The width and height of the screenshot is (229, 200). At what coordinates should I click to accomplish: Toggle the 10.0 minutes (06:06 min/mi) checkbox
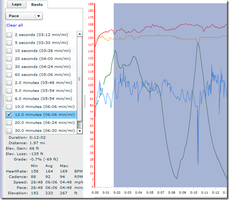pyautogui.click(x=9, y=106)
